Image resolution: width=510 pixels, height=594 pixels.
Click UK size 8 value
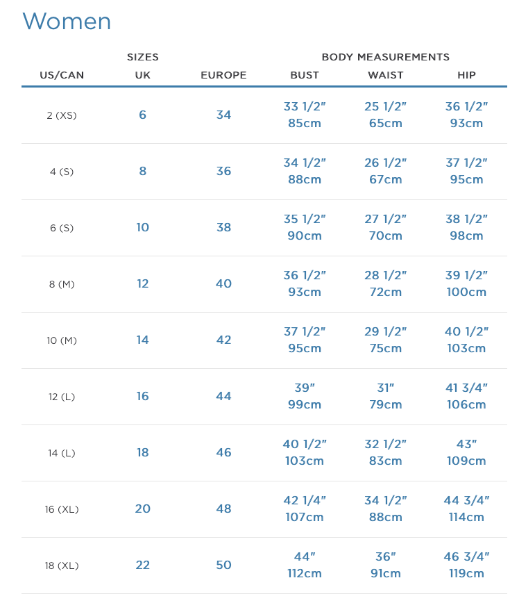click(x=143, y=171)
